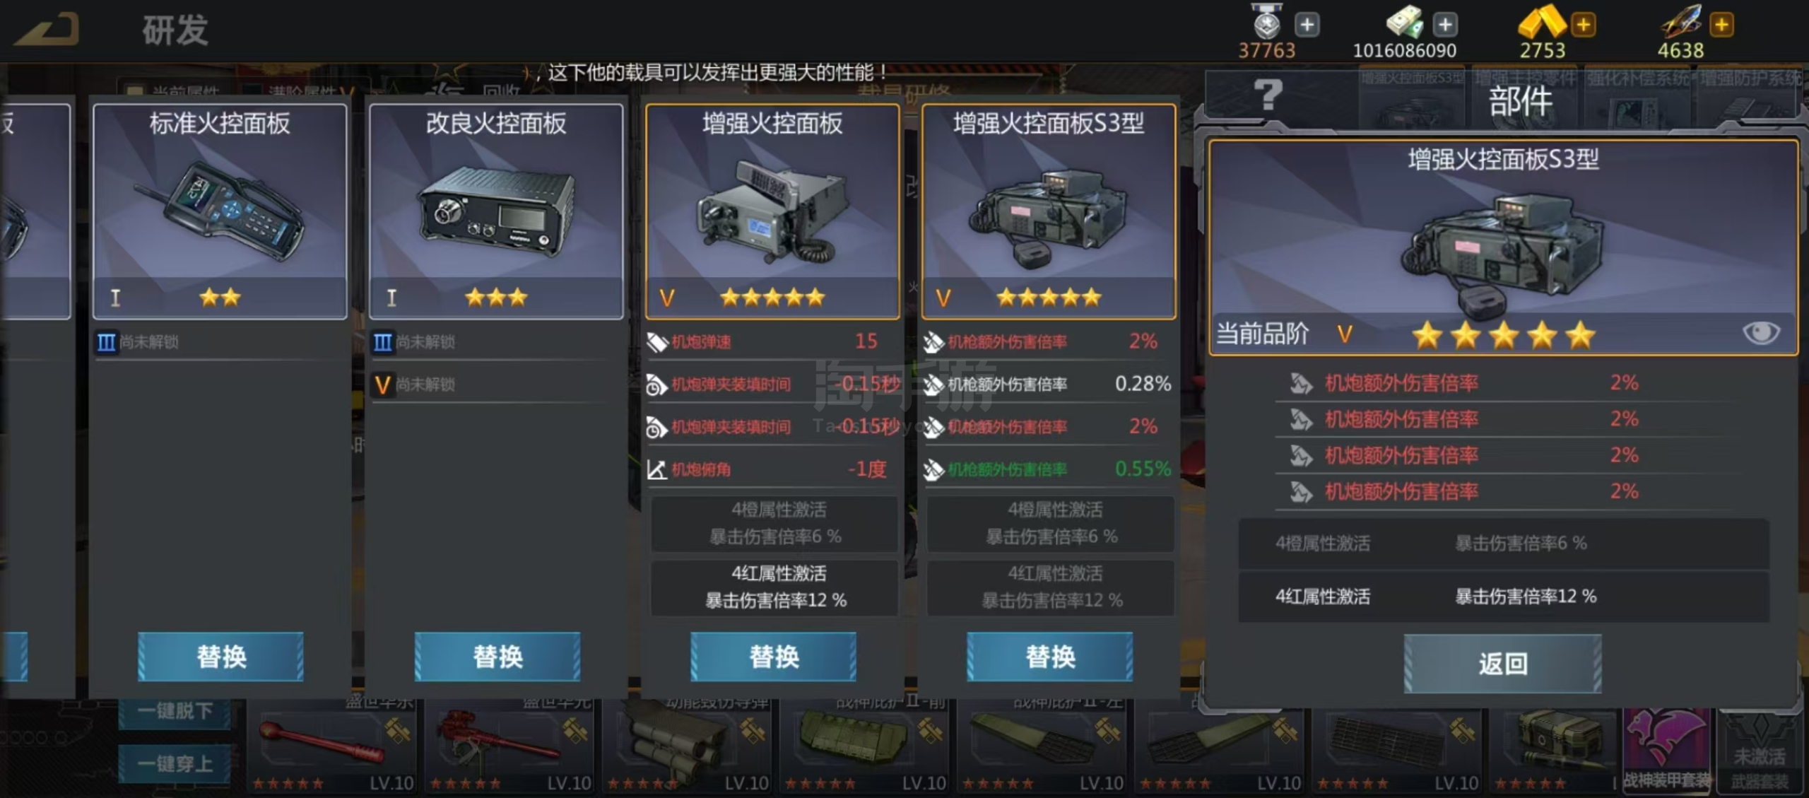Viewport: 1809px width, 798px height.
Task: Click the 一键脱下 unequip all button
Action: pos(175,711)
